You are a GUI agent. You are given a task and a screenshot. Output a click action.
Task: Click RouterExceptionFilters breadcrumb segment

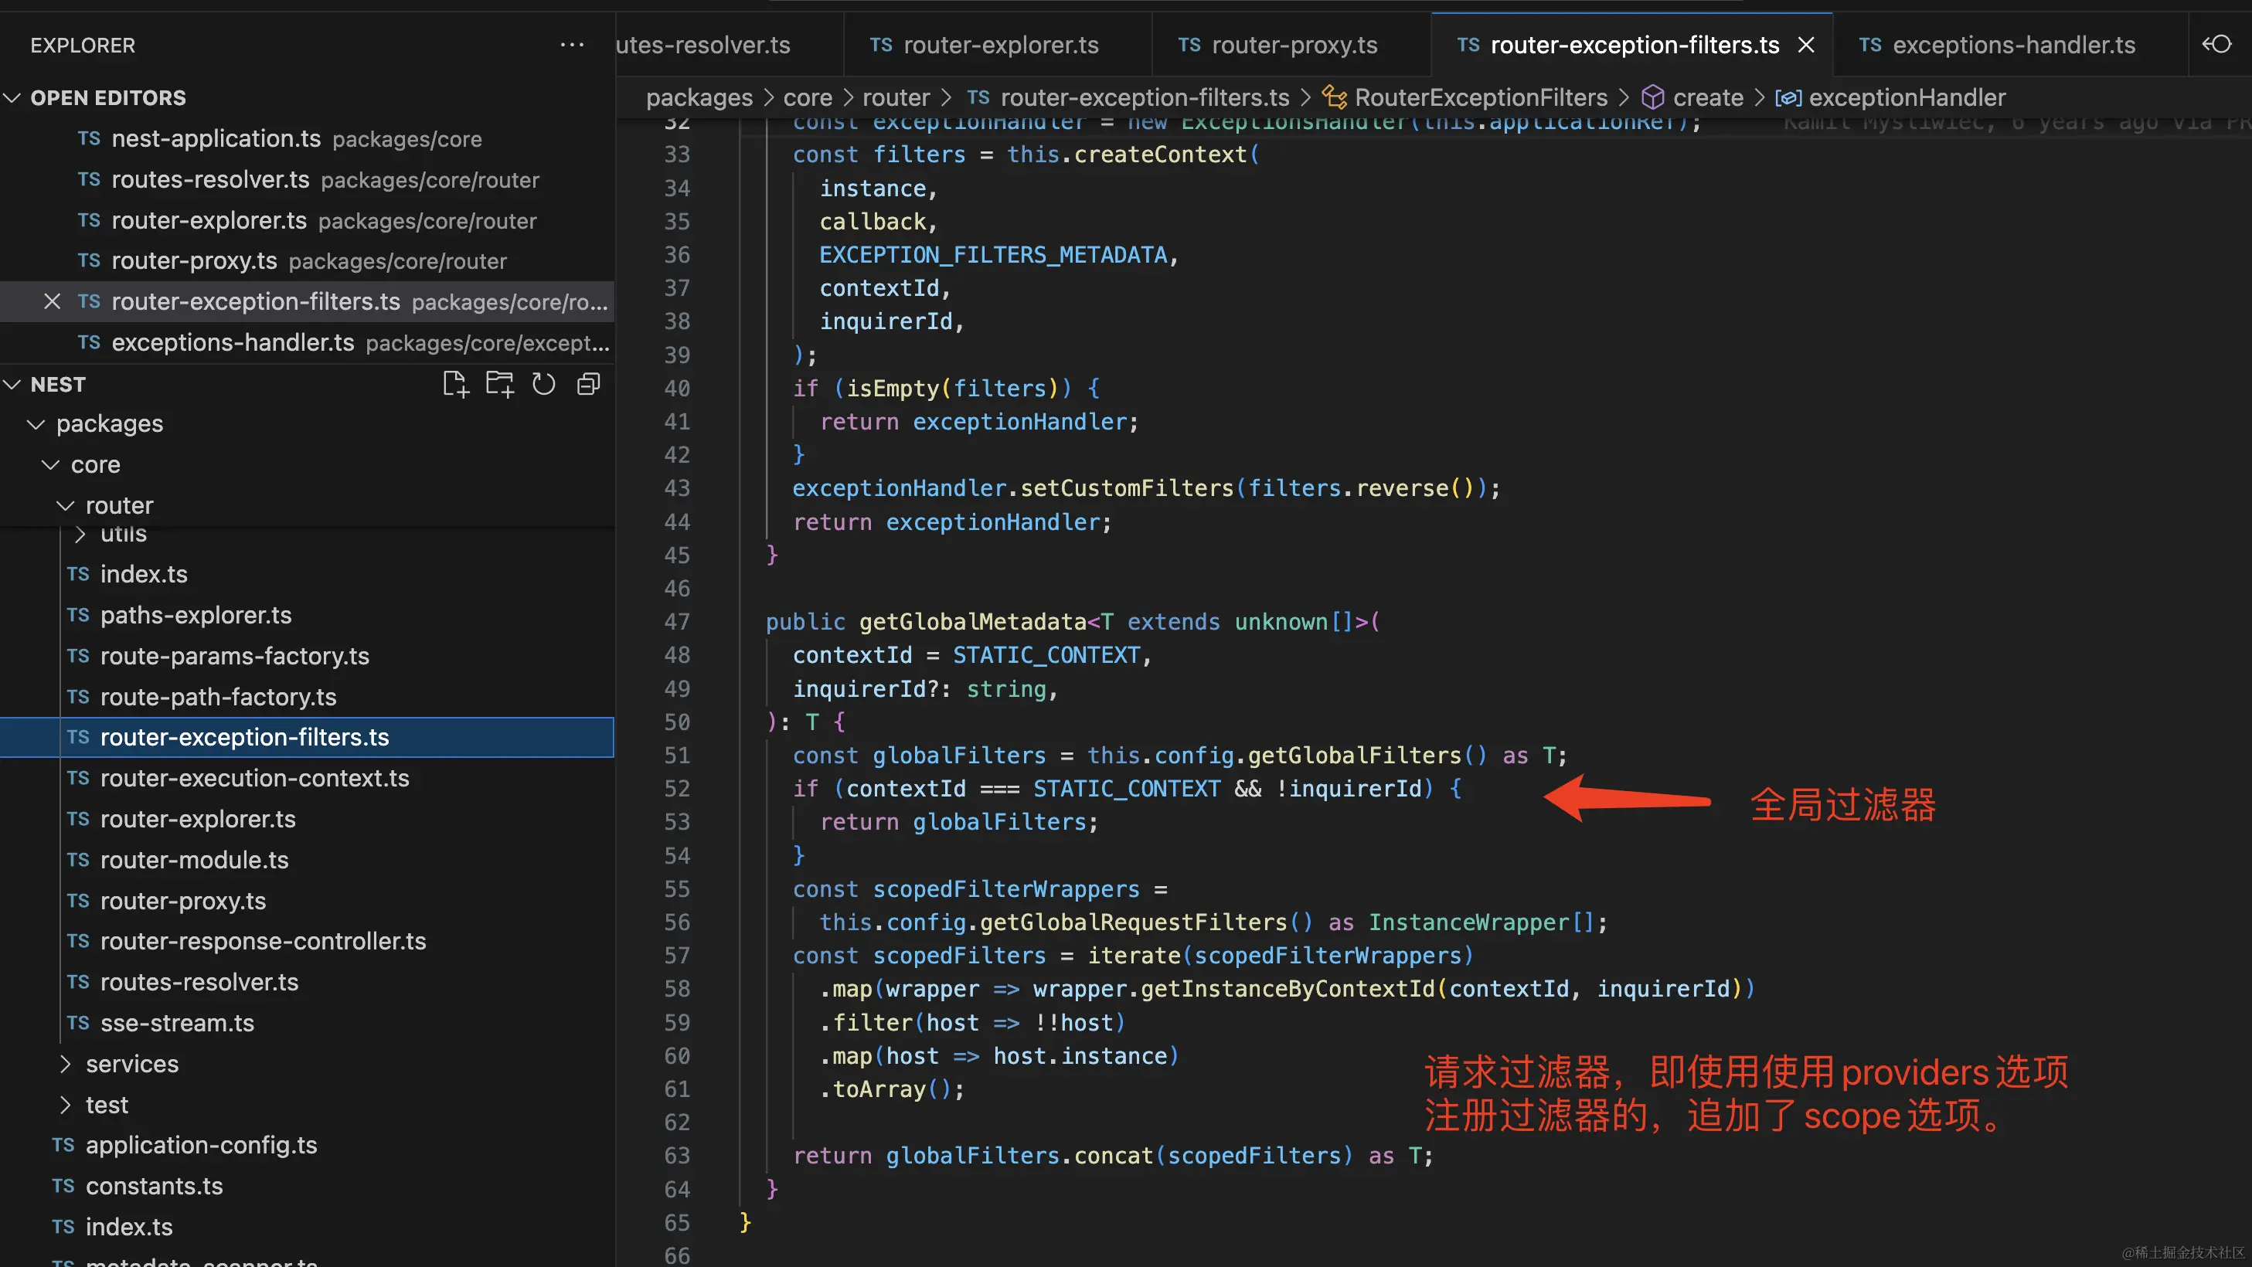click(x=1480, y=97)
